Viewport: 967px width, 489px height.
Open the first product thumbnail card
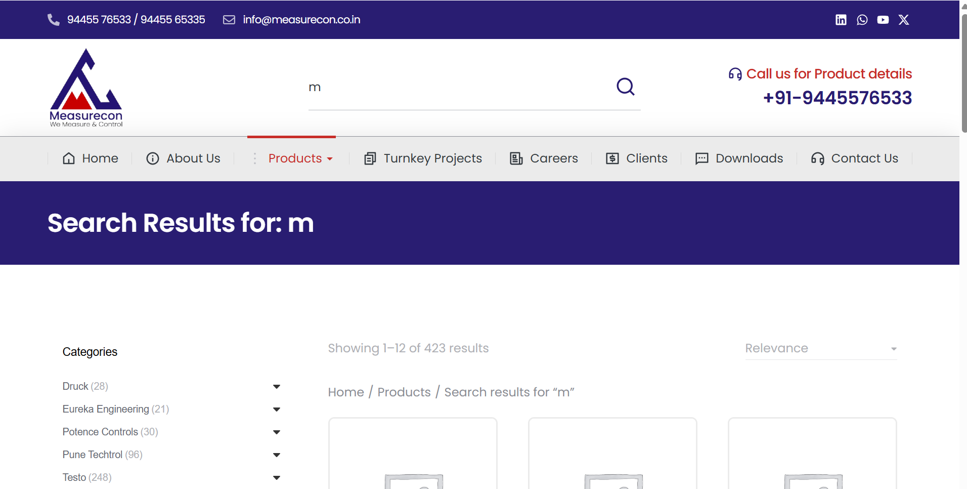[x=413, y=454]
